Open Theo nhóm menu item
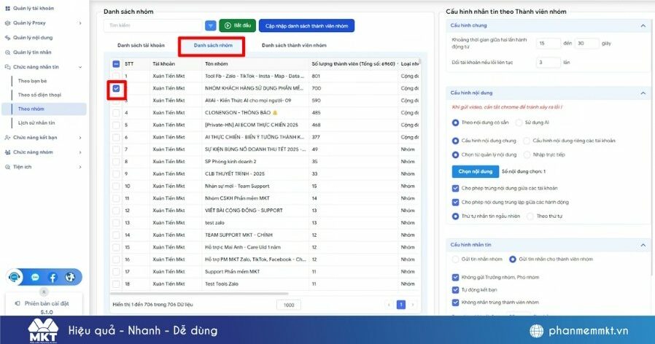The height and width of the screenshot is (344, 655). click(44, 109)
